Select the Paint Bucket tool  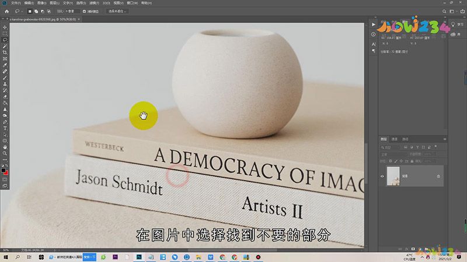pyautogui.click(x=5, y=103)
